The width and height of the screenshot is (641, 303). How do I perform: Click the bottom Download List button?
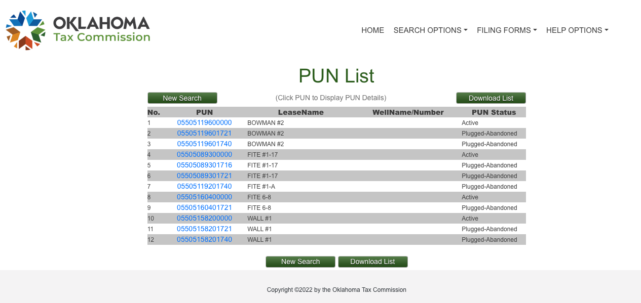click(373, 262)
